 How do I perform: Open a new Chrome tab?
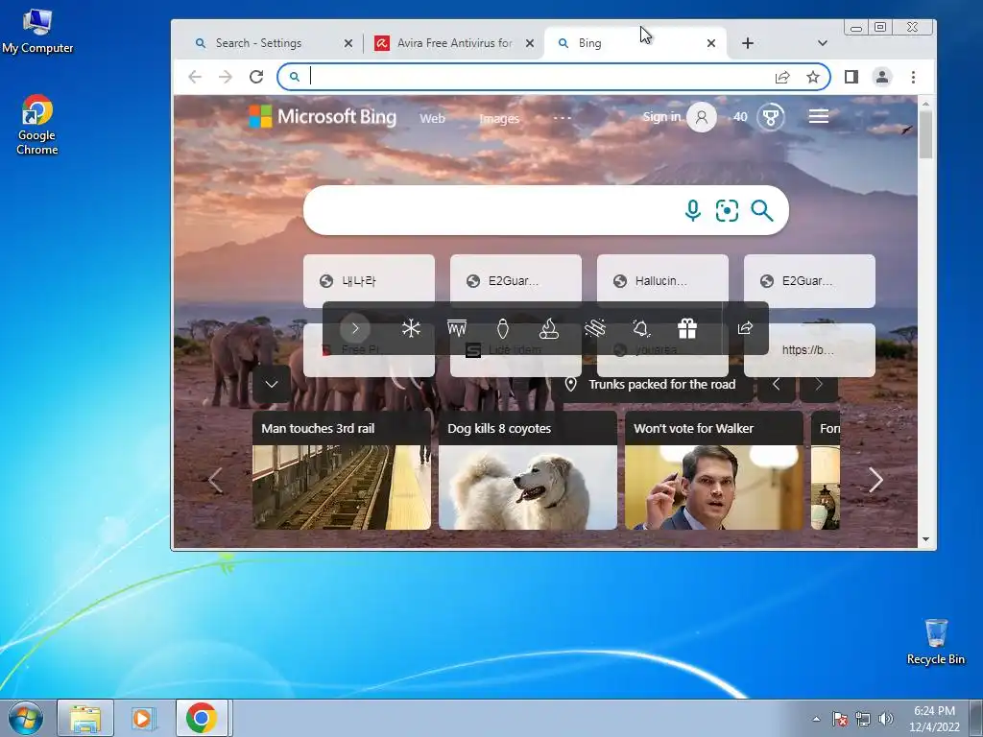click(x=747, y=43)
